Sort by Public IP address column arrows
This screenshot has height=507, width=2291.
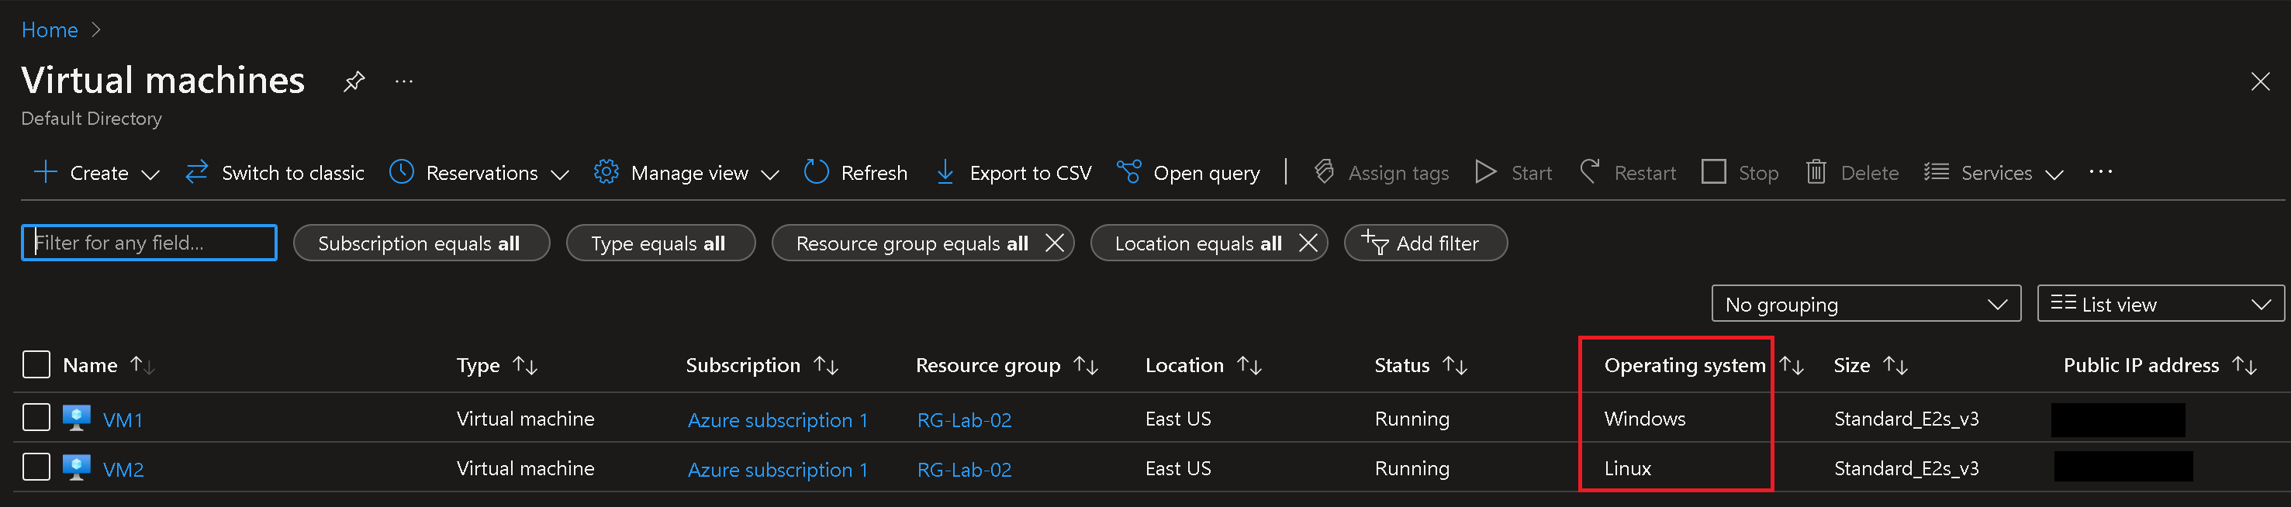click(2244, 364)
